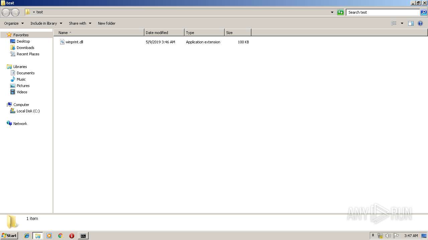This screenshot has width=428, height=240.
Task: Select Libraries in navigation pane
Action: (20, 67)
